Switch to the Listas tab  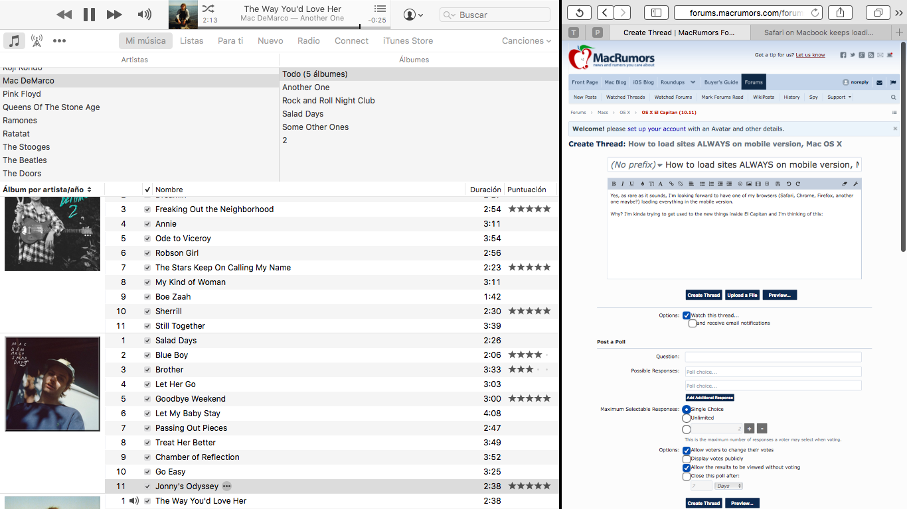tap(192, 40)
